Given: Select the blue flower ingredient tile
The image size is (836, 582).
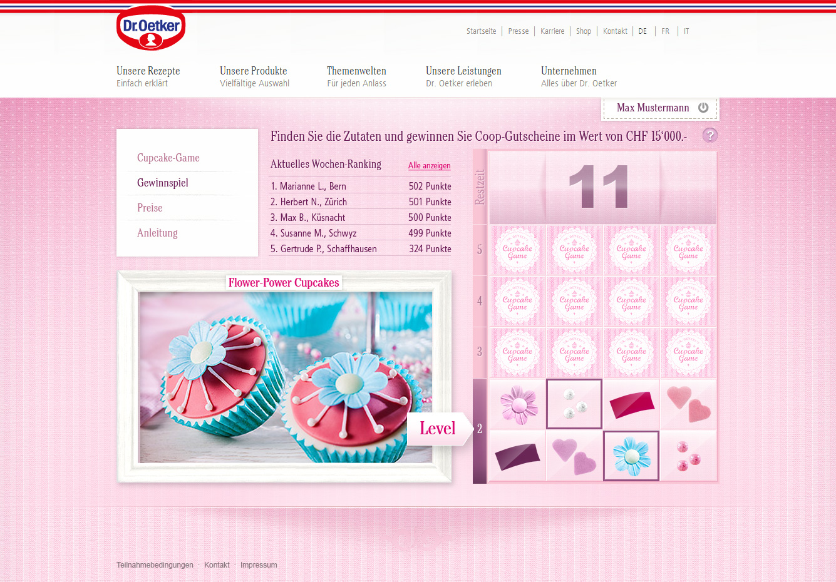Looking at the screenshot, I should click(x=631, y=456).
